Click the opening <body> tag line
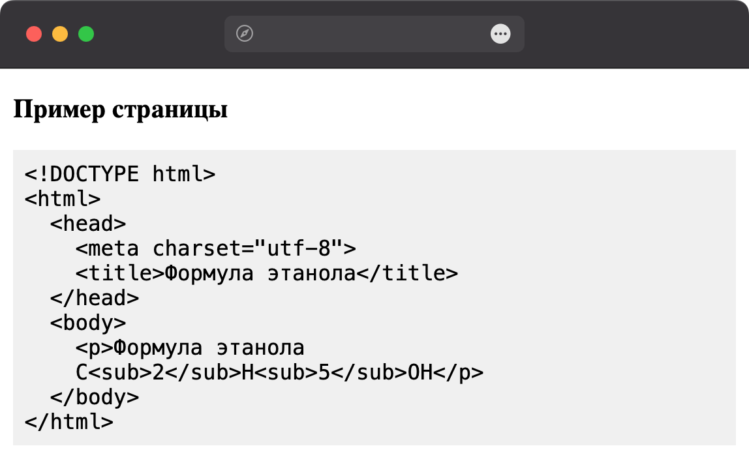Viewport: 749px width, 476px height. (88, 323)
